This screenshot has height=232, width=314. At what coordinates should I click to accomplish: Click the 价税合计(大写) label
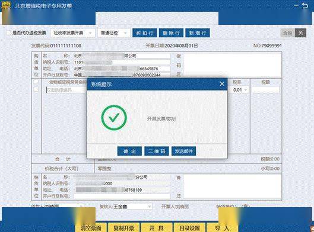click(x=62, y=169)
